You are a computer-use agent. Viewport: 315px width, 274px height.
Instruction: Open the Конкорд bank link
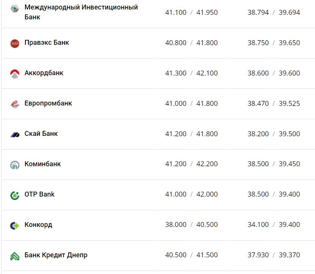click(x=38, y=225)
